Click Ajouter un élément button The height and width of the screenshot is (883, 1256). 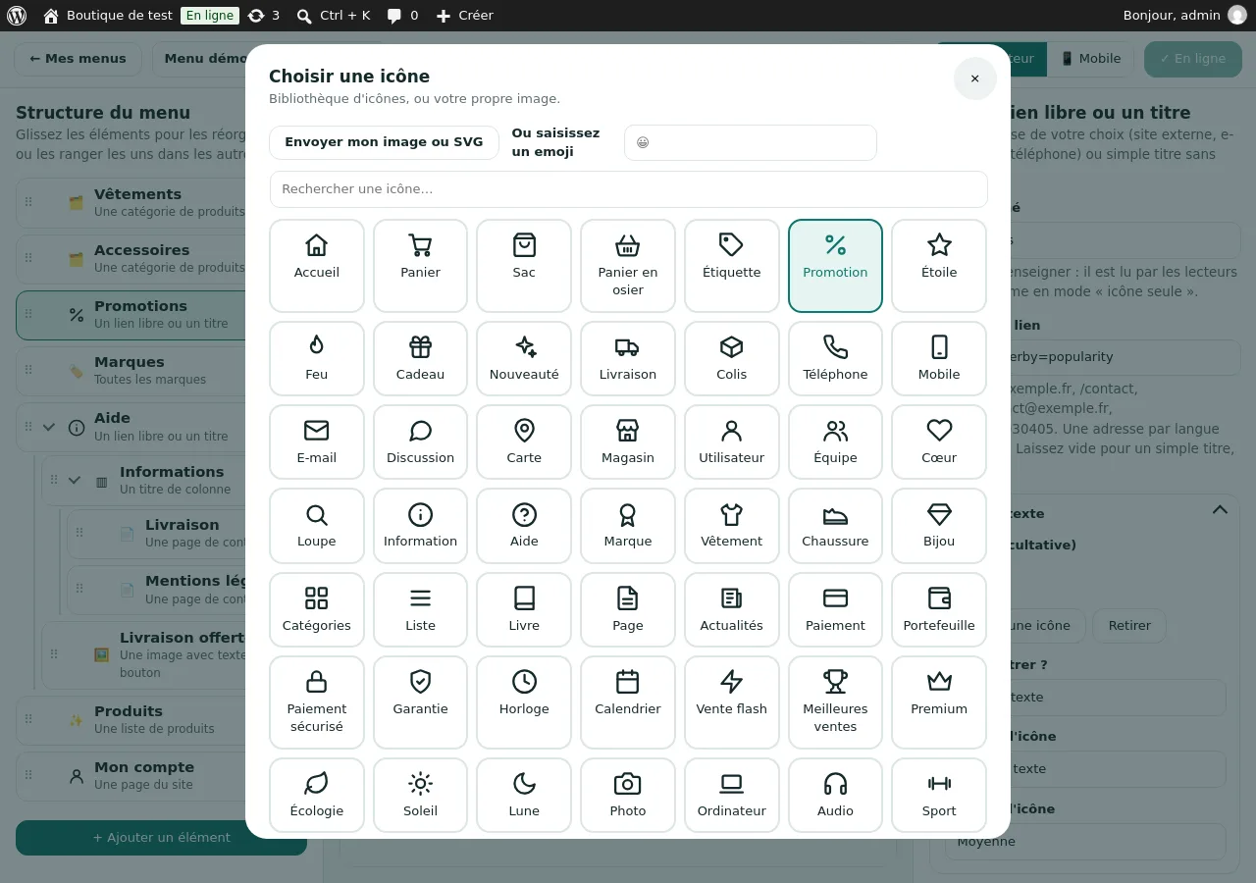(x=161, y=838)
